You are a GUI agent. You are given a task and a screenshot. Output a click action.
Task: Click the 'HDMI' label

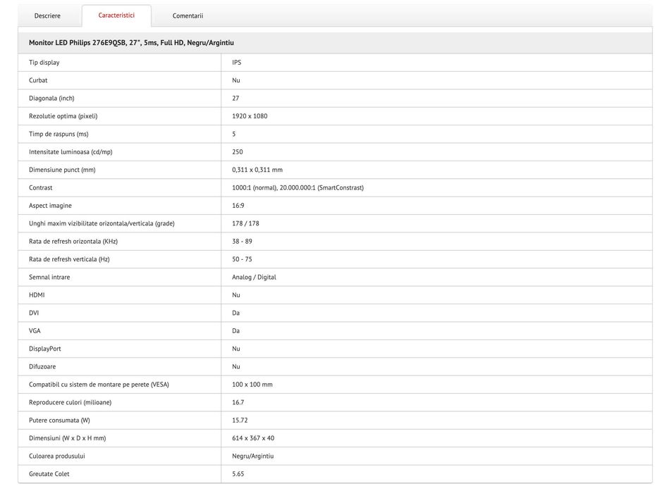tap(37, 295)
